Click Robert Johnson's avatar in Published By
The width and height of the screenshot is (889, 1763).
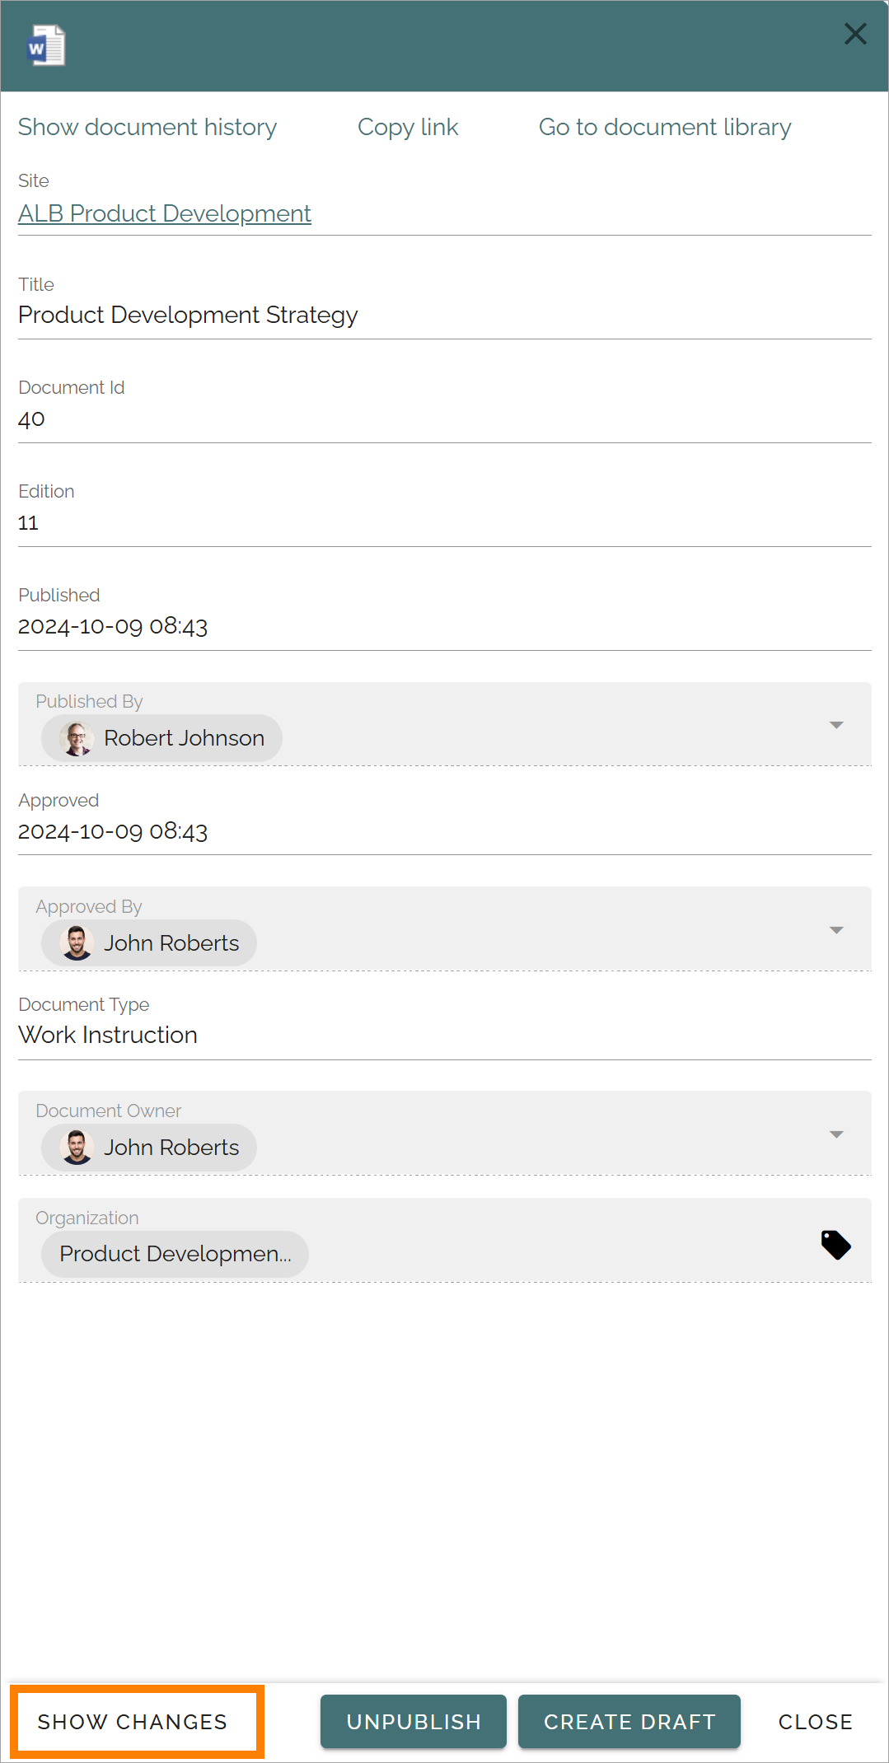tap(77, 738)
